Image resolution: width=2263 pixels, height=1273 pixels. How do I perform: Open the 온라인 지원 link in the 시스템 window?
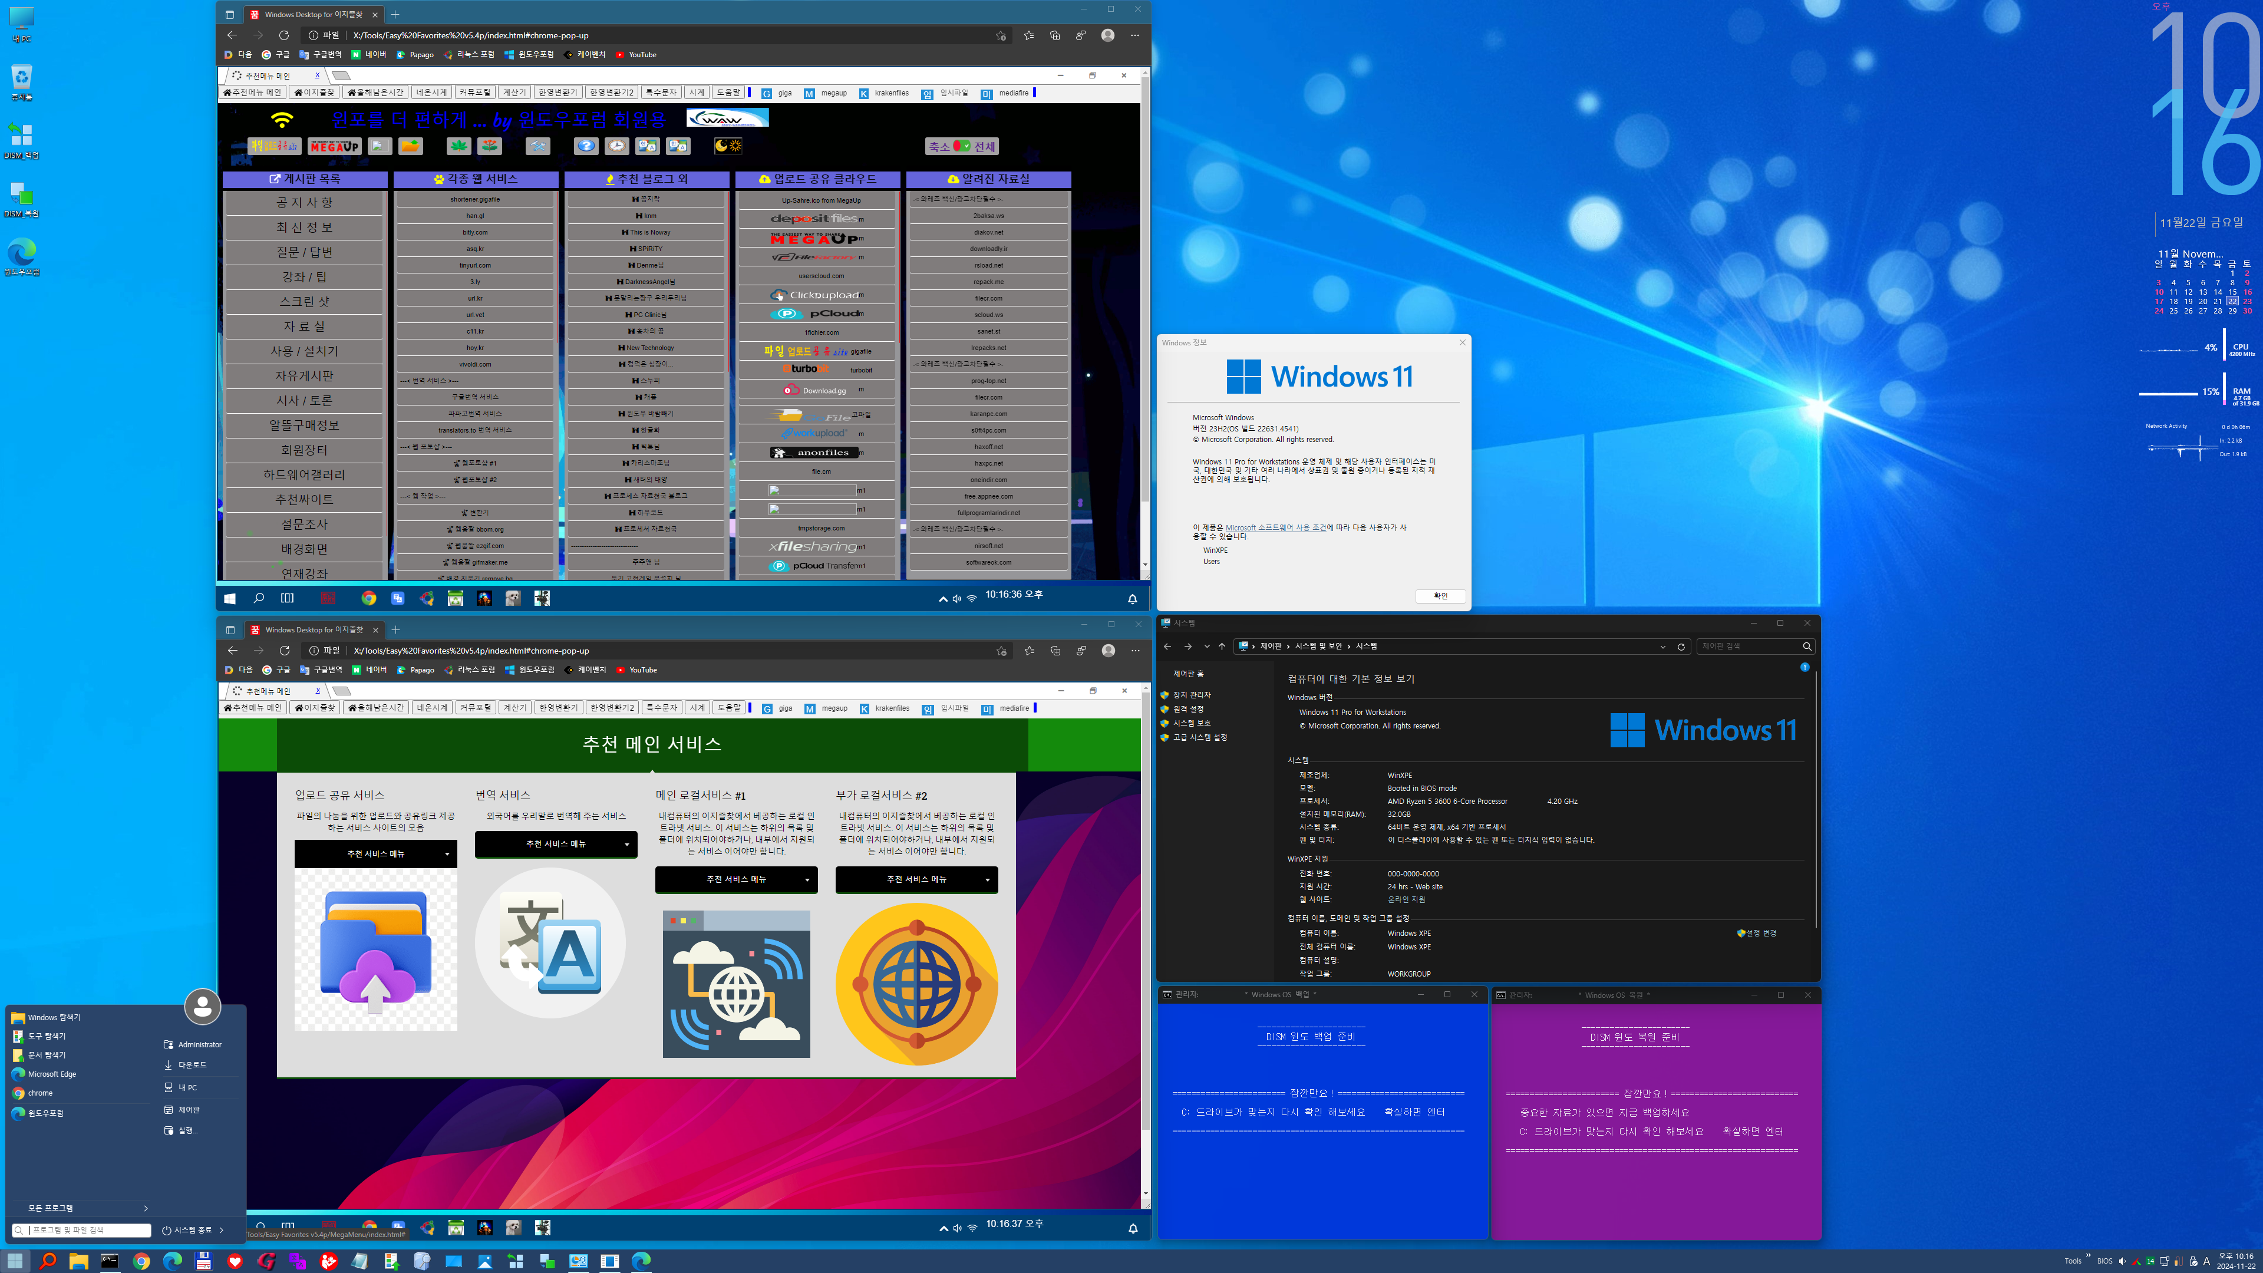(x=1407, y=899)
